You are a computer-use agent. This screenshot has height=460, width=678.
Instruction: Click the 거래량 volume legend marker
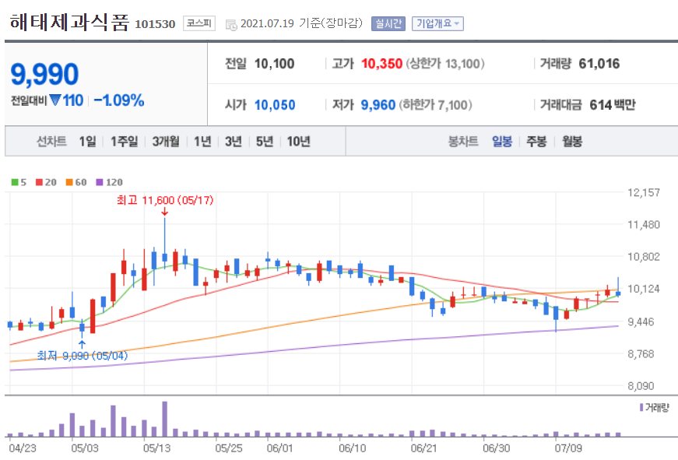pos(641,407)
